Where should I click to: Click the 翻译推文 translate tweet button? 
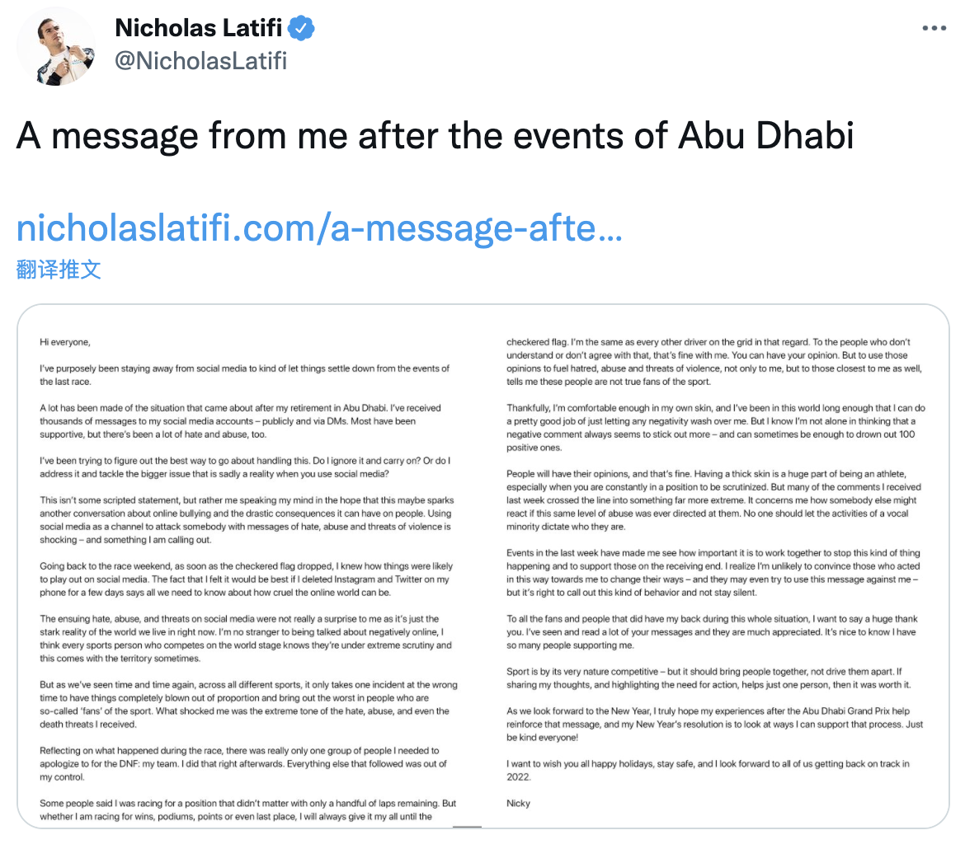pyautogui.click(x=59, y=270)
